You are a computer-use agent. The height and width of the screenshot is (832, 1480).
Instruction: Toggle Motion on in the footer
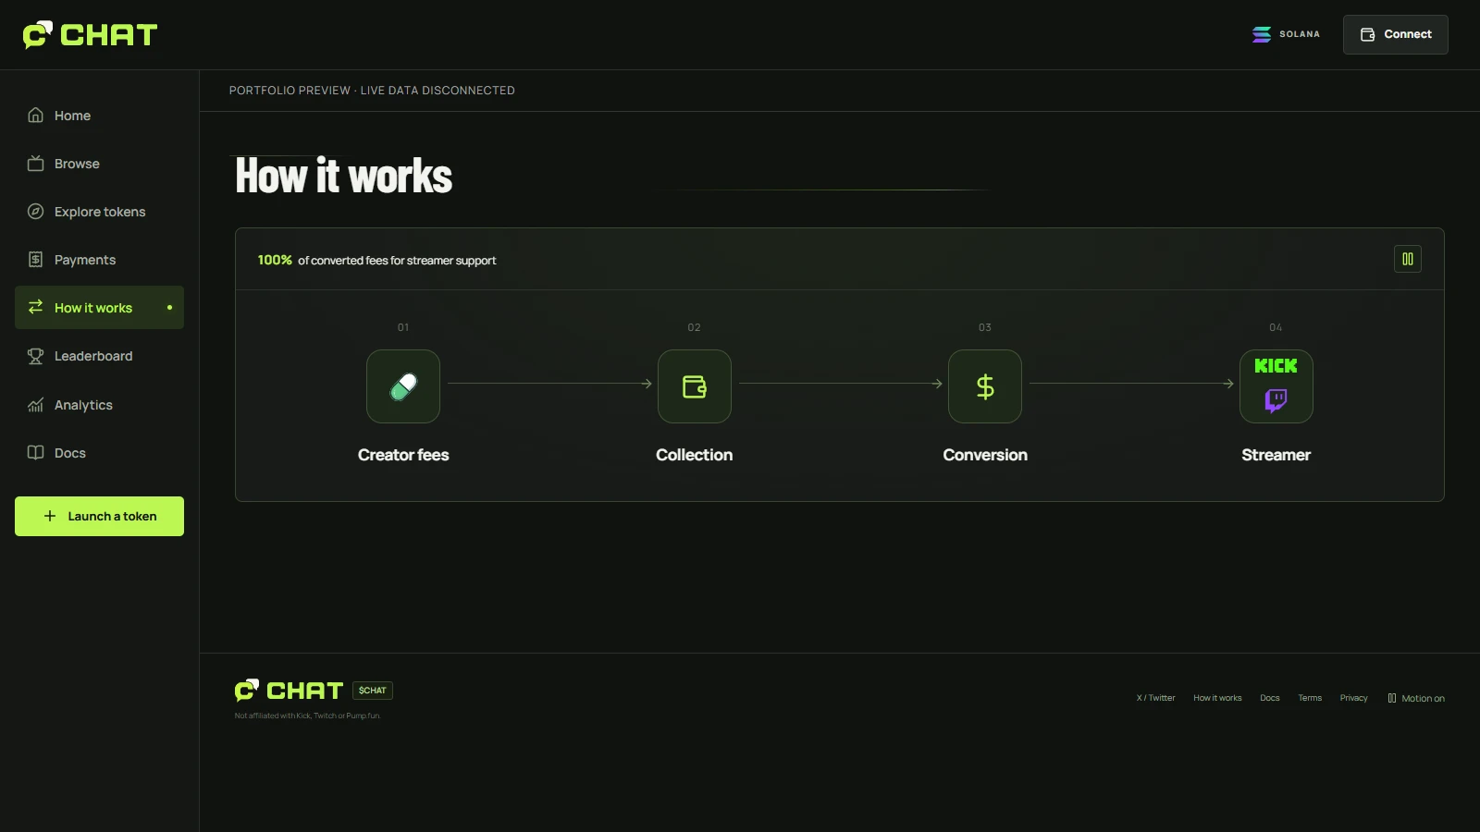click(x=1416, y=698)
